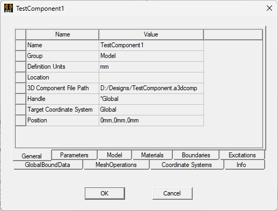The width and height of the screenshot is (278, 211).
Task: Open Target Coordinate System value Global
Action: (151, 110)
